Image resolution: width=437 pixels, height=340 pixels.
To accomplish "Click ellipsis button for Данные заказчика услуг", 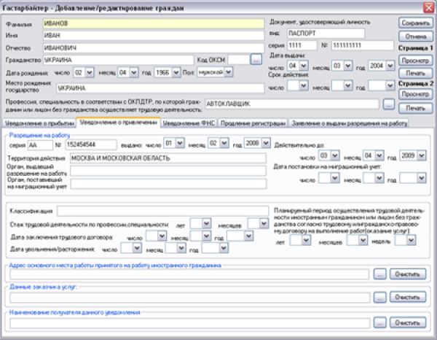I will pyautogui.click(x=381, y=298).
